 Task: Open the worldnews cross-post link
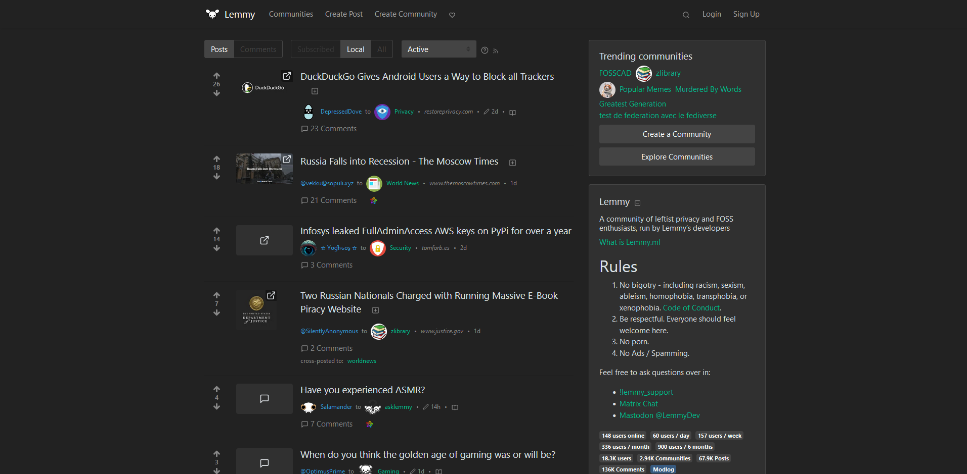point(362,361)
